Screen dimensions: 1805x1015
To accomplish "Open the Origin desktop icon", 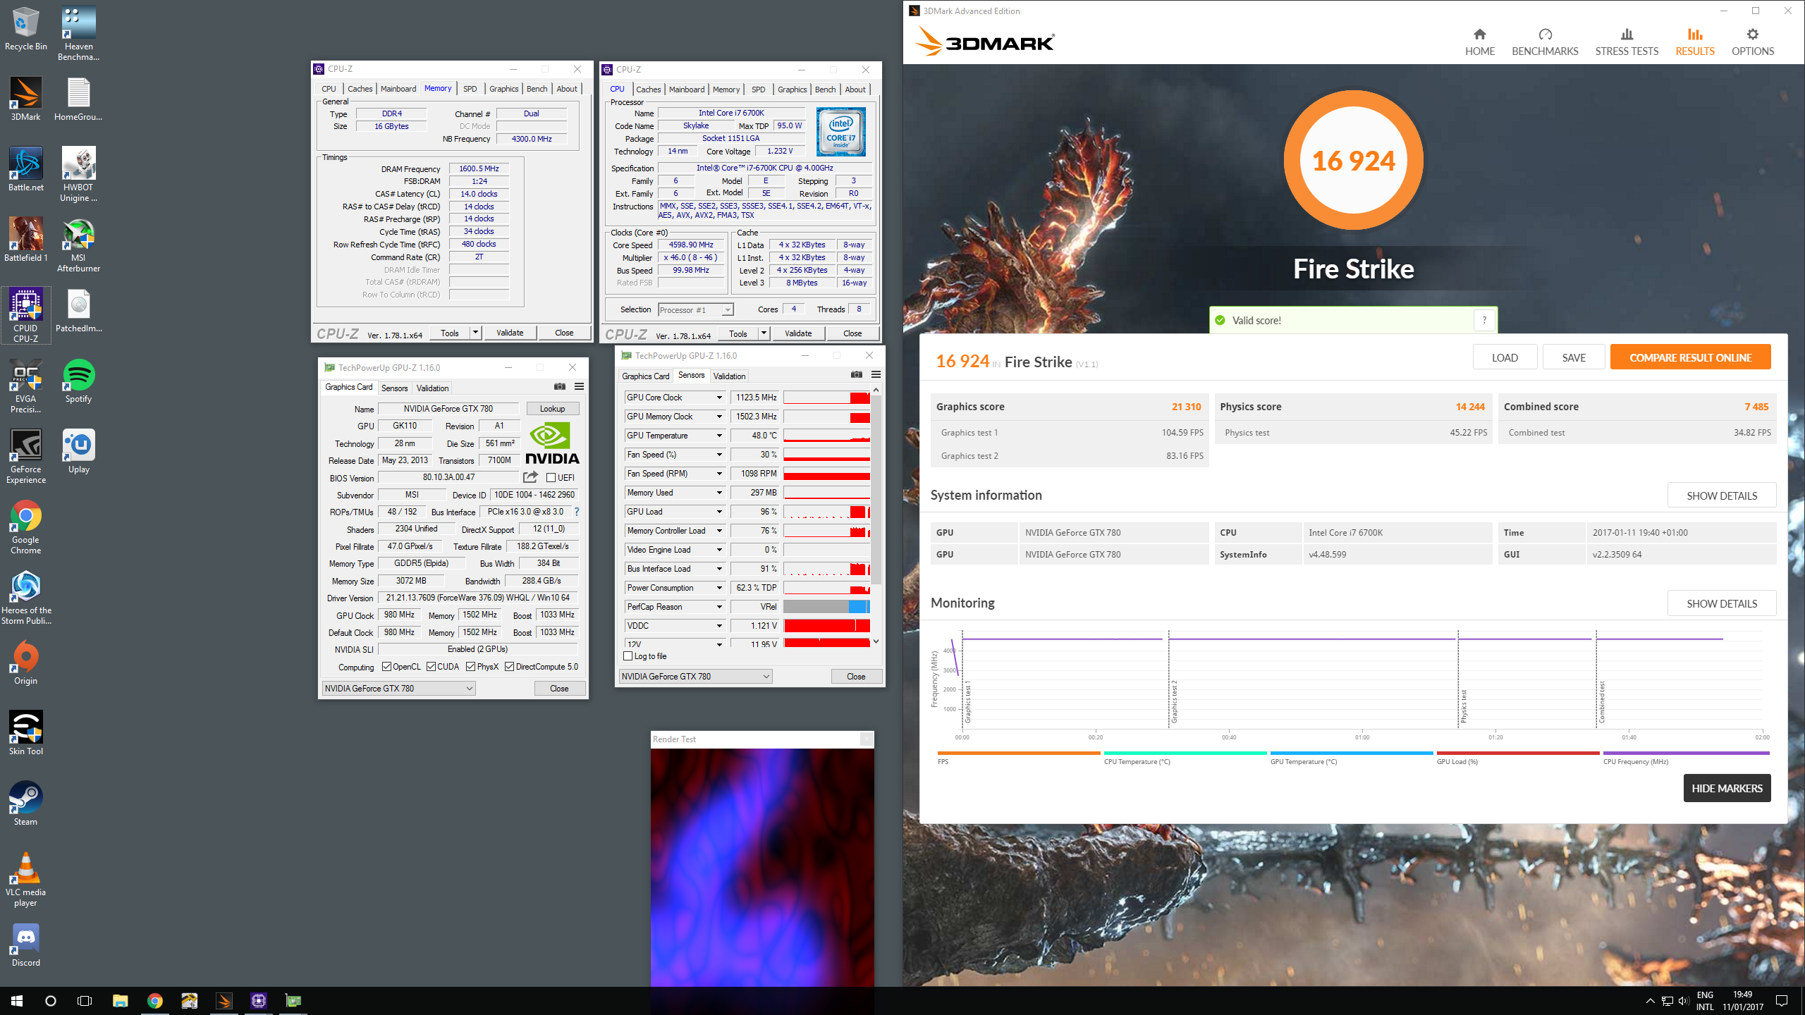I will coord(26,663).
